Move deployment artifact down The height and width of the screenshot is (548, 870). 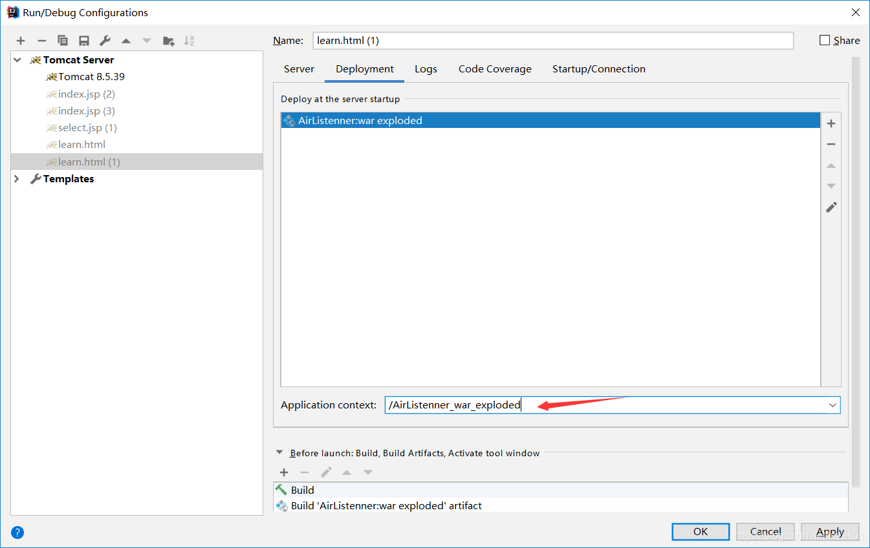tap(831, 186)
